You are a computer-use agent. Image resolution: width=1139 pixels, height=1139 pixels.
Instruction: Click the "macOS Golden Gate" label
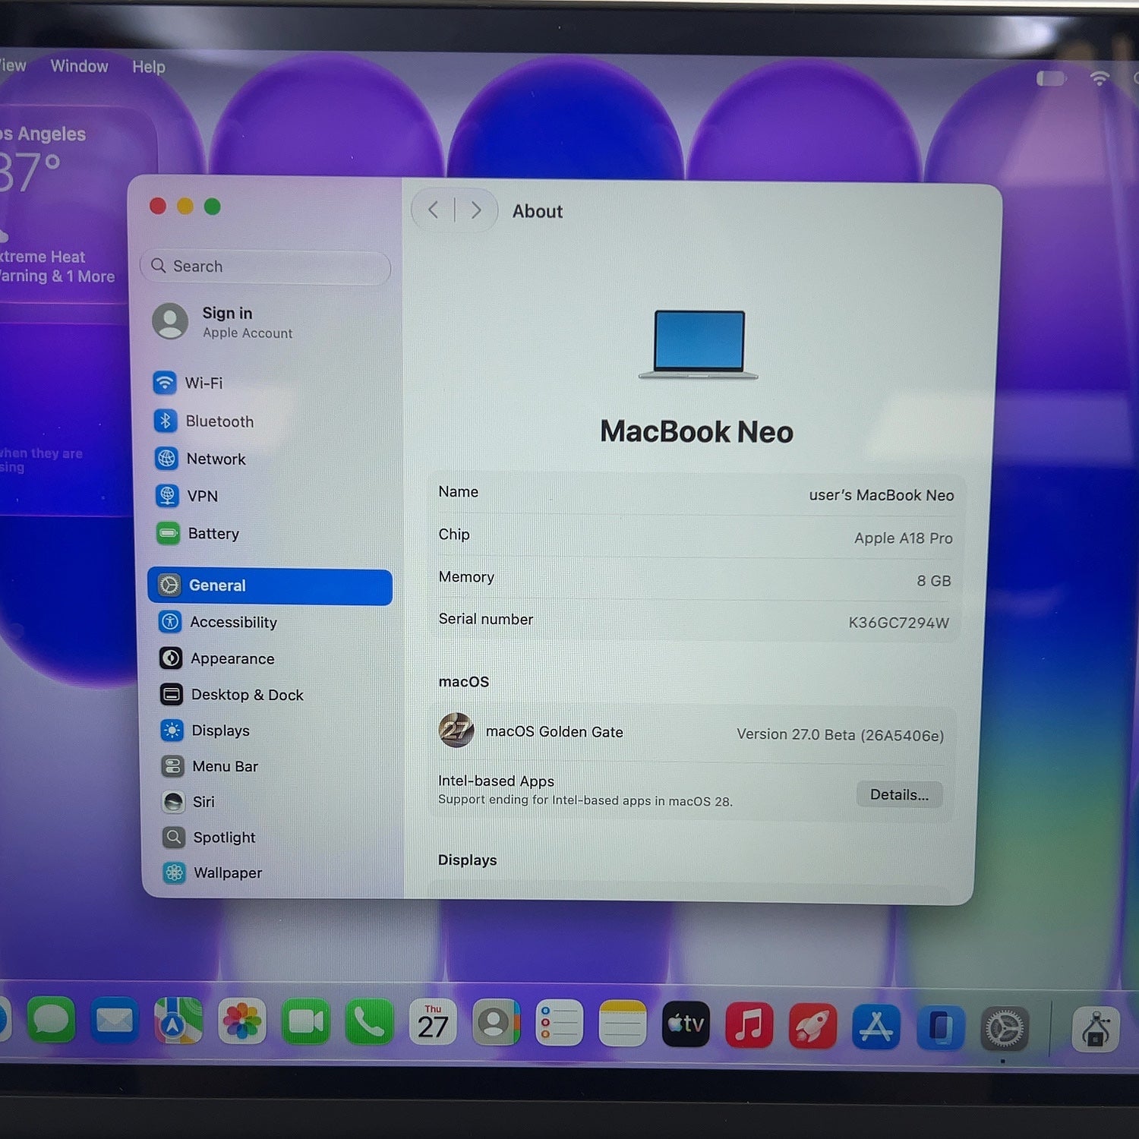pos(554,731)
